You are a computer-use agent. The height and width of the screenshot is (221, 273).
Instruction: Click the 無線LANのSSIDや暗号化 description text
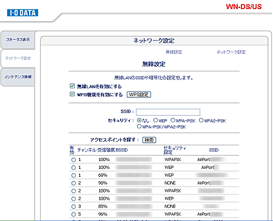coord(154,78)
